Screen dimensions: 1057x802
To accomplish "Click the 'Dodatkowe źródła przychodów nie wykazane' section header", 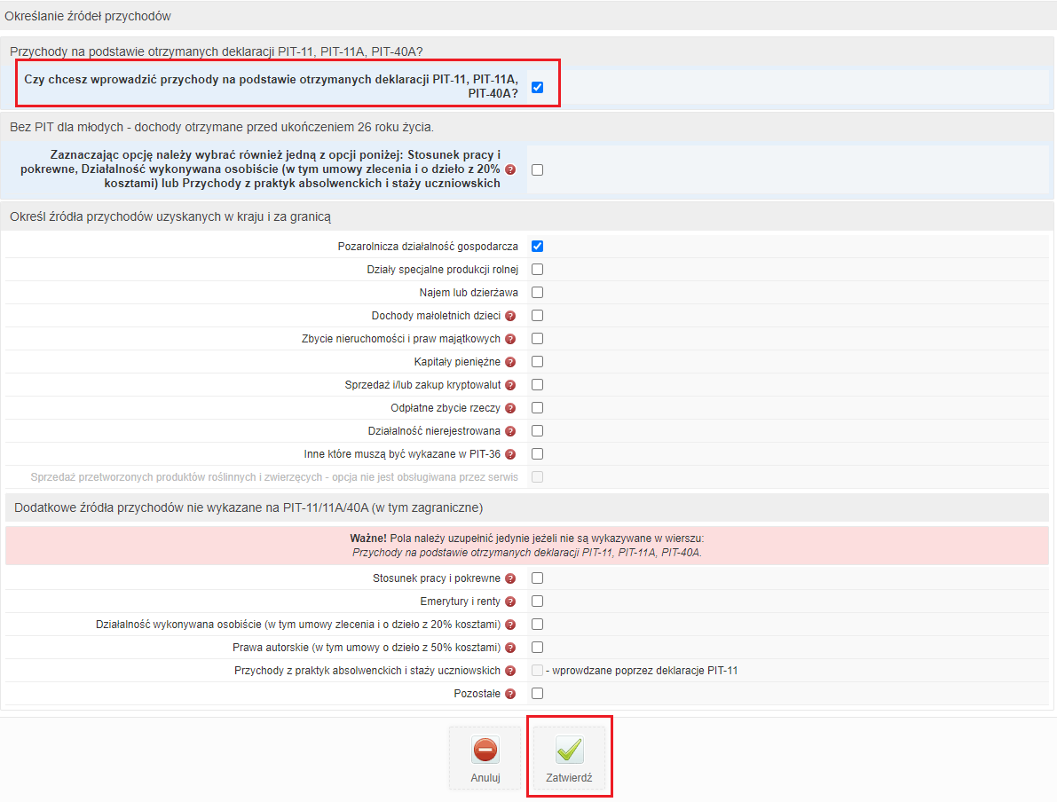I will 248,508.
